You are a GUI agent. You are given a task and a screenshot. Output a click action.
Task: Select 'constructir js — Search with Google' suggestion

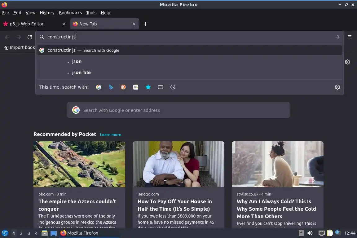click(190, 50)
